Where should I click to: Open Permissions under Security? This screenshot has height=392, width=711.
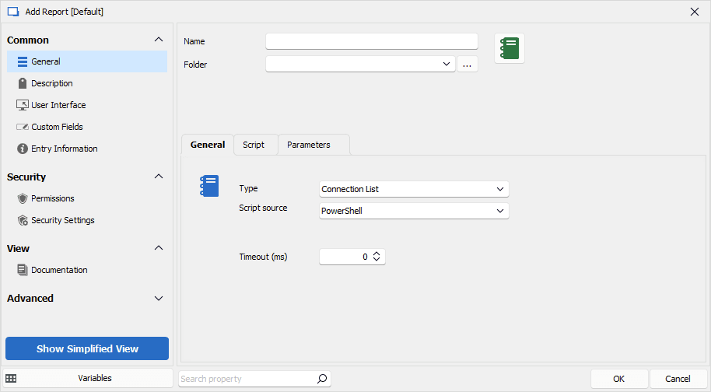pos(52,198)
